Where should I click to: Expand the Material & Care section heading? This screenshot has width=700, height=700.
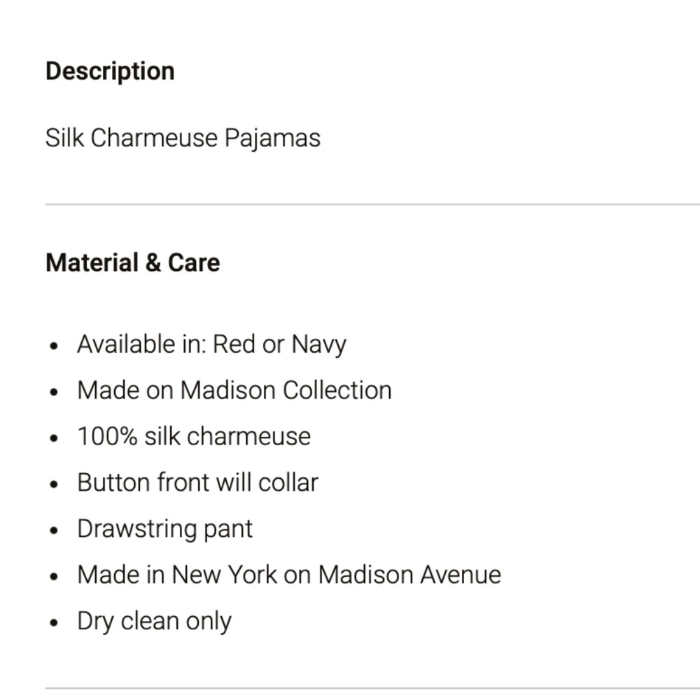click(132, 262)
